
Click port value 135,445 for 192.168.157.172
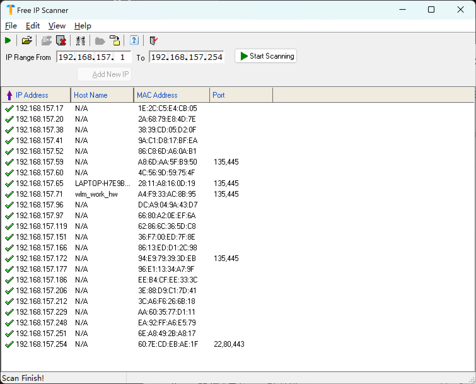[x=226, y=258]
